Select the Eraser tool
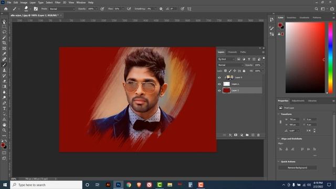Image resolution: width=336 pixels, height=189 pixels. point(4,81)
